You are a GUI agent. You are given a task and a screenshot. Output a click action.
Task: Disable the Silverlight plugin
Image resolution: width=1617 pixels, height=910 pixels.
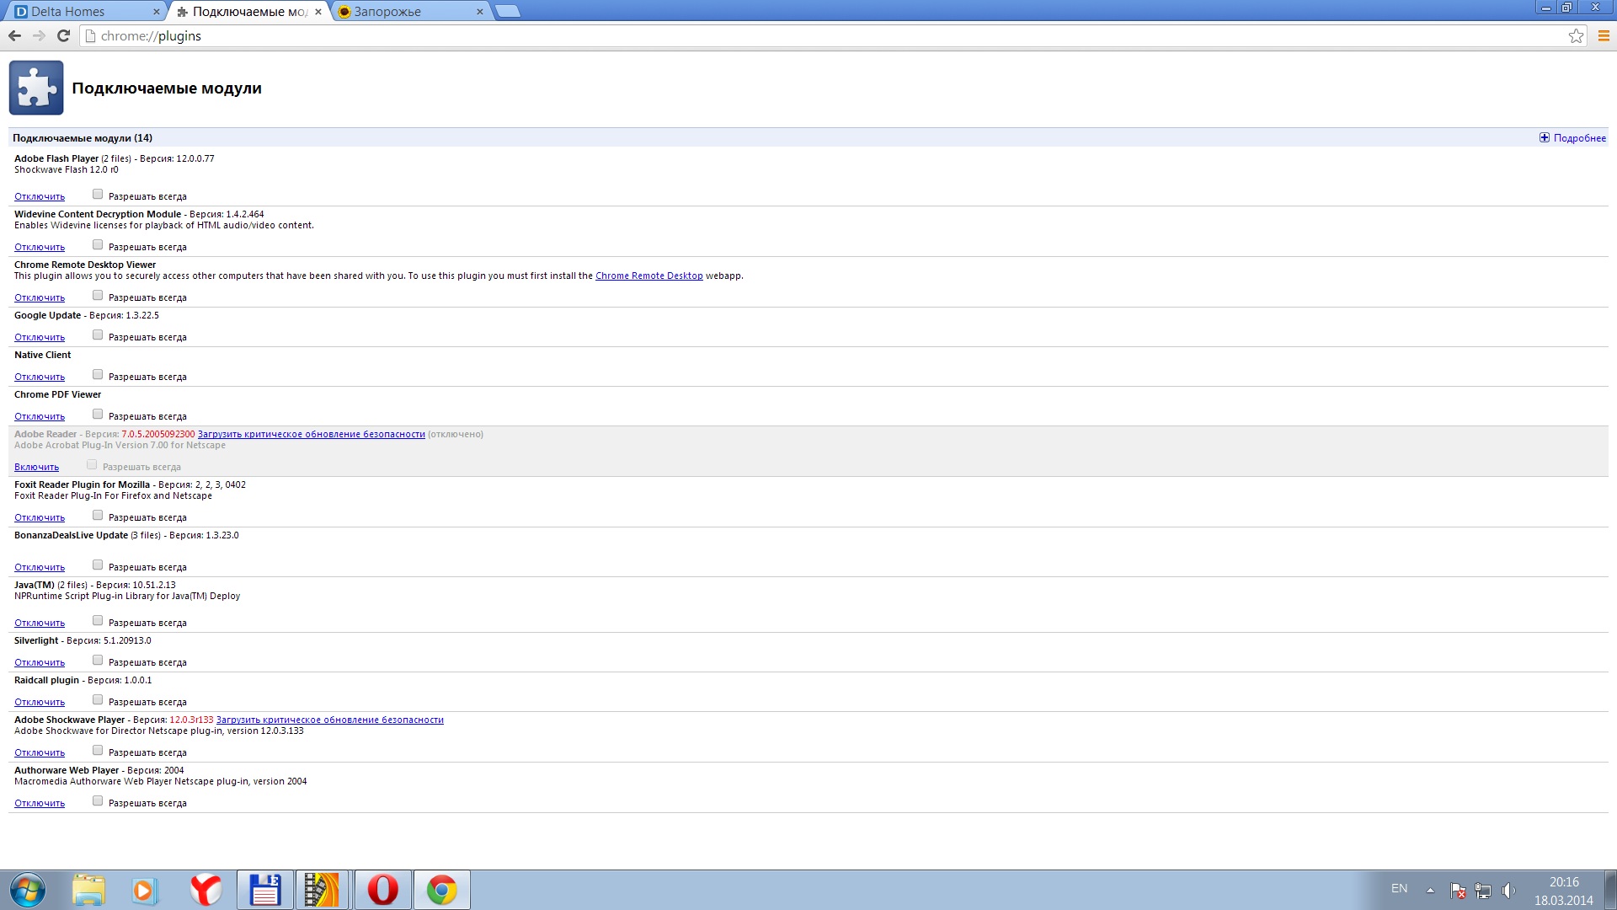point(40,662)
